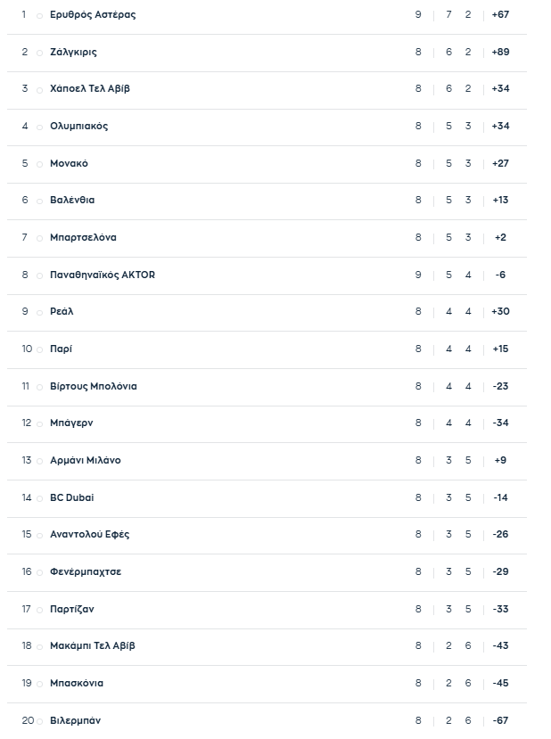The image size is (551, 739).
Task: Click the Αναντολού Εφές team name
Action: coord(89,535)
